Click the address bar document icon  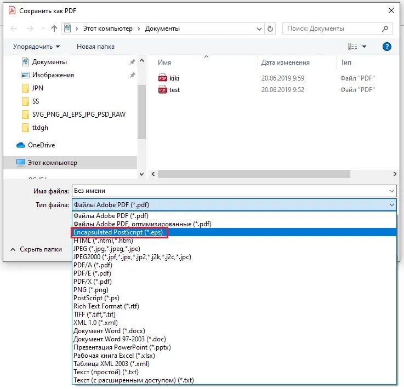tap(67, 28)
